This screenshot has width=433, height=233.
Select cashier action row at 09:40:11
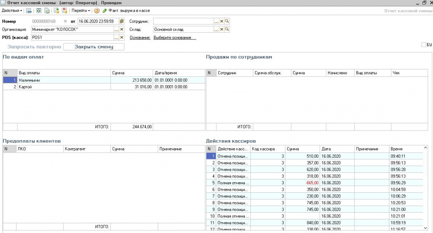315,156
